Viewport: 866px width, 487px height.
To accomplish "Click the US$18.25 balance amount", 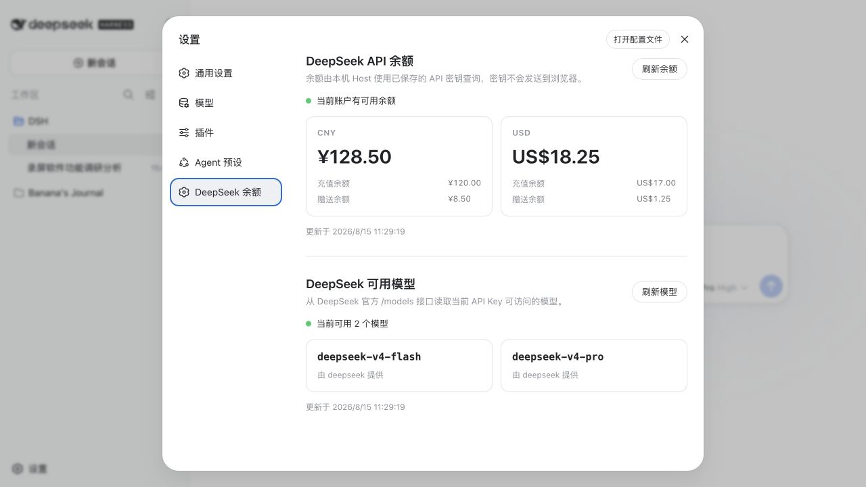I will (556, 157).
